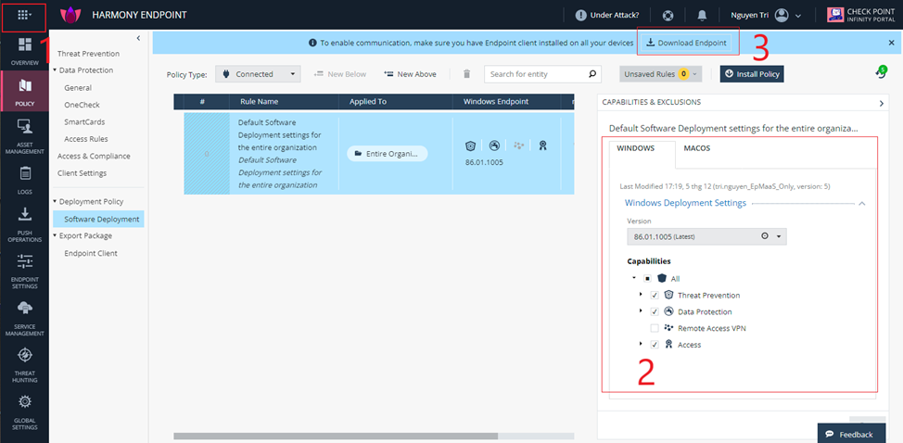The image size is (903, 443).
Task: Collapse the policy navigation panel
Action: point(138,38)
